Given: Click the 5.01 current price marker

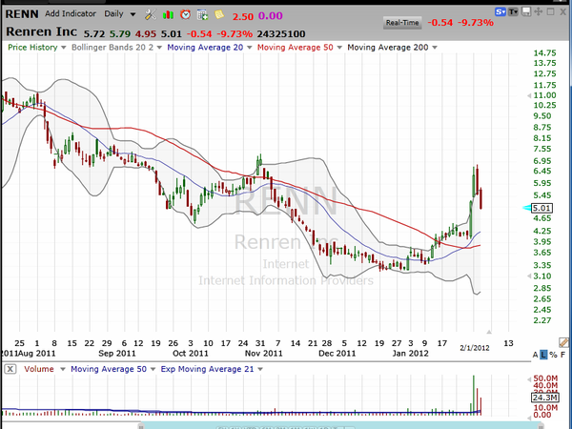Looking at the screenshot, I should [x=541, y=208].
